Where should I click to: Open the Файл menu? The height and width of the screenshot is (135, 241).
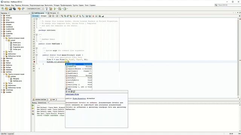(x=2, y=5)
